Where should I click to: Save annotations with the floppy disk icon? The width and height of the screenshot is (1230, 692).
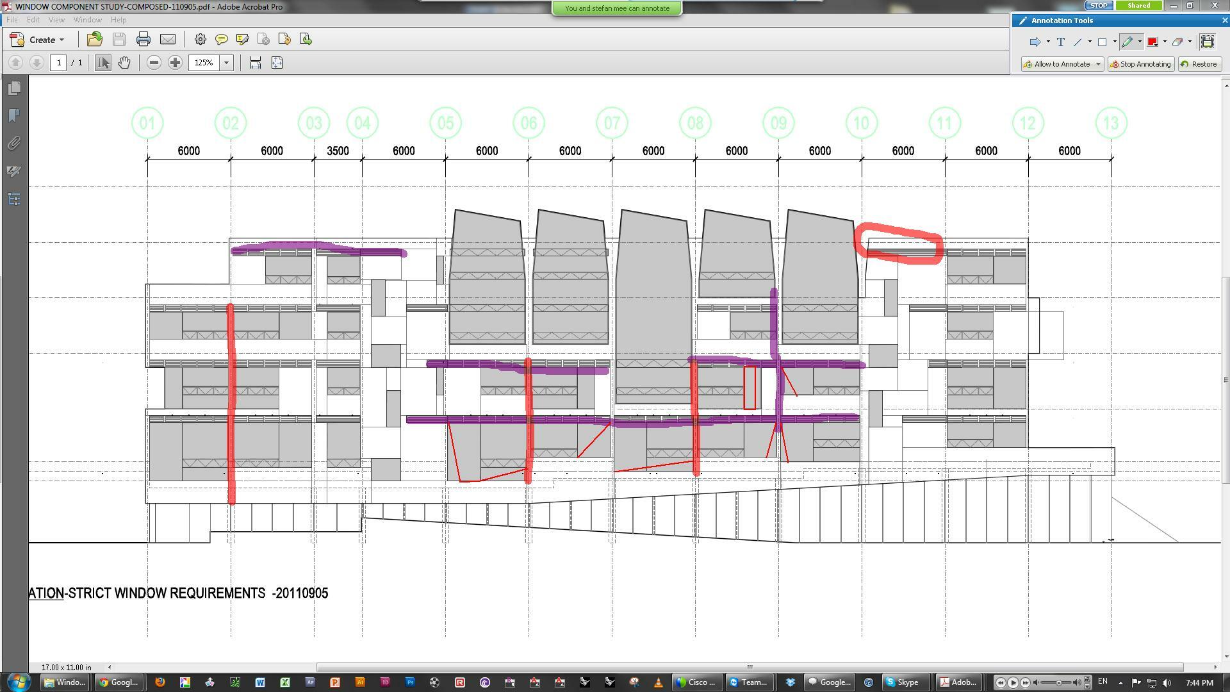[1208, 42]
